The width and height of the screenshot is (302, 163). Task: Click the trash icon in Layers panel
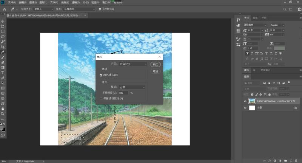pos(296,160)
